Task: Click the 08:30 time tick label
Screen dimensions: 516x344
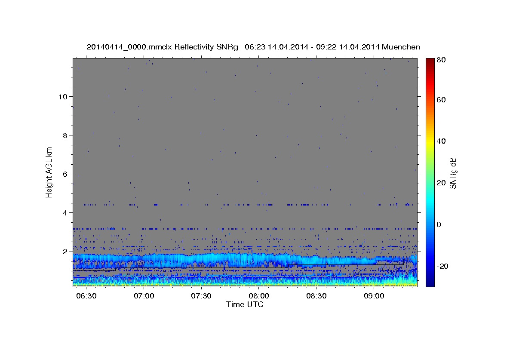Action: pos(316,296)
